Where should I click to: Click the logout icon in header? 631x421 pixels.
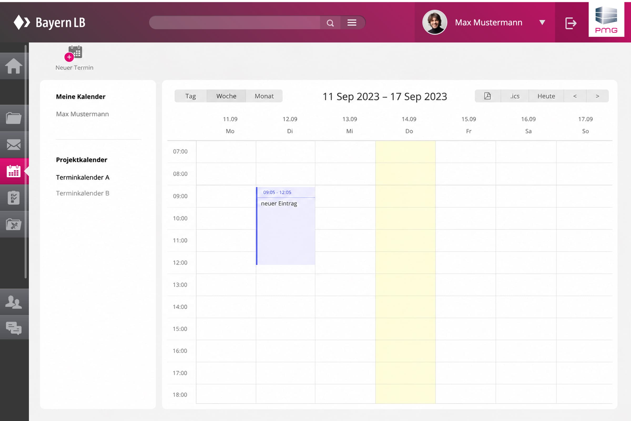(571, 23)
